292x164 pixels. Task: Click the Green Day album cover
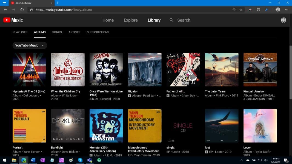pyautogui.click(x=183, y=70)
